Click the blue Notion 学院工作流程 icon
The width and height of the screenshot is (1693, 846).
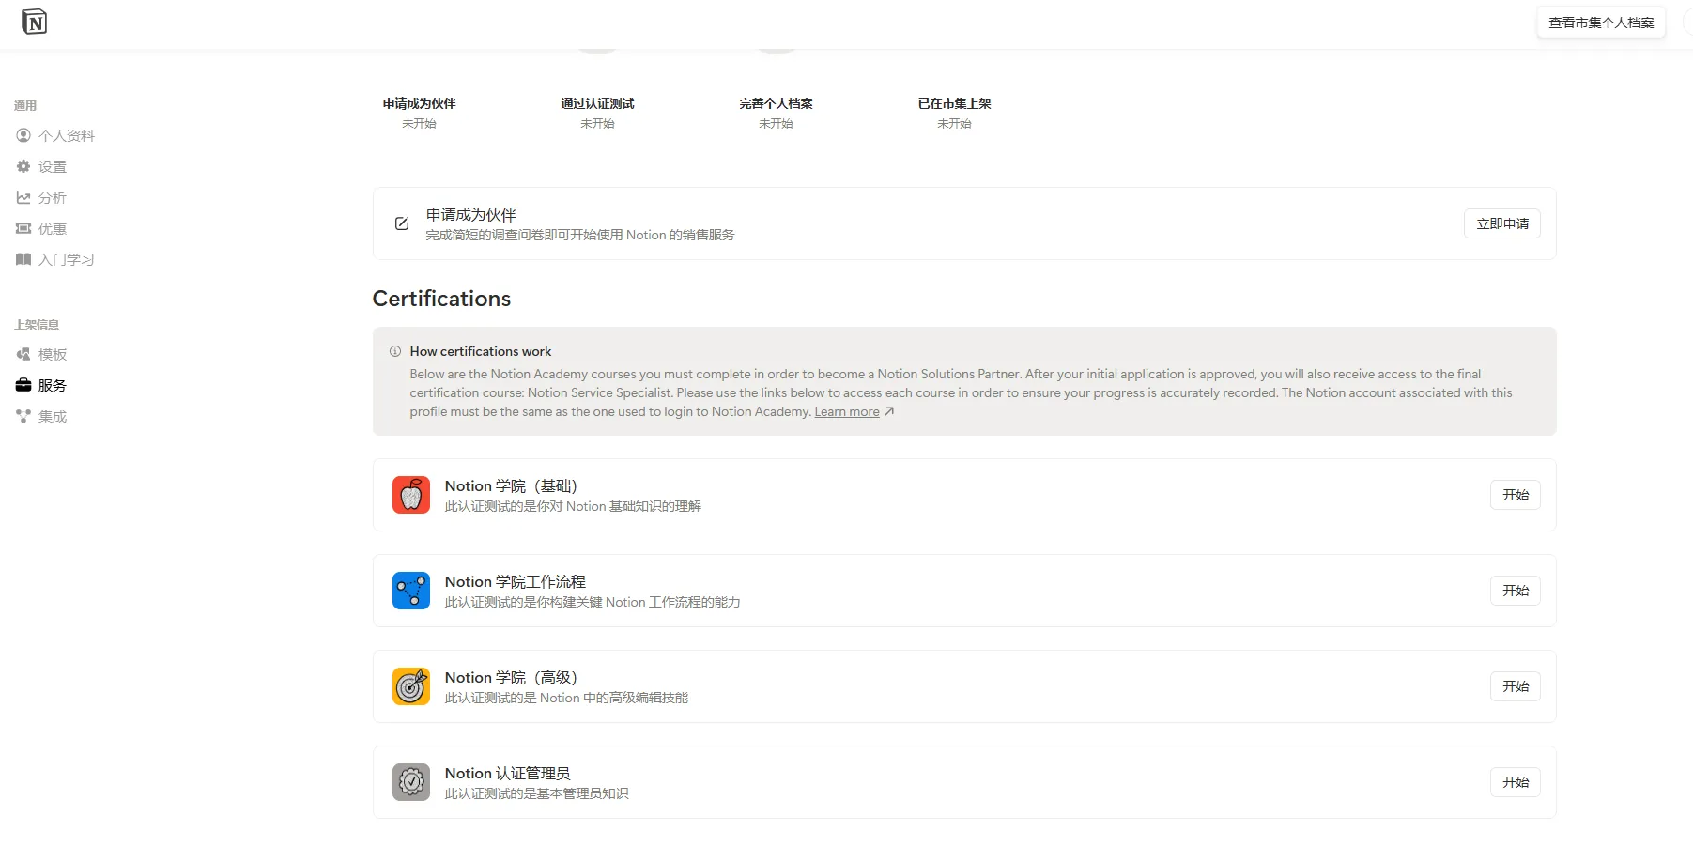pos(411,591)
